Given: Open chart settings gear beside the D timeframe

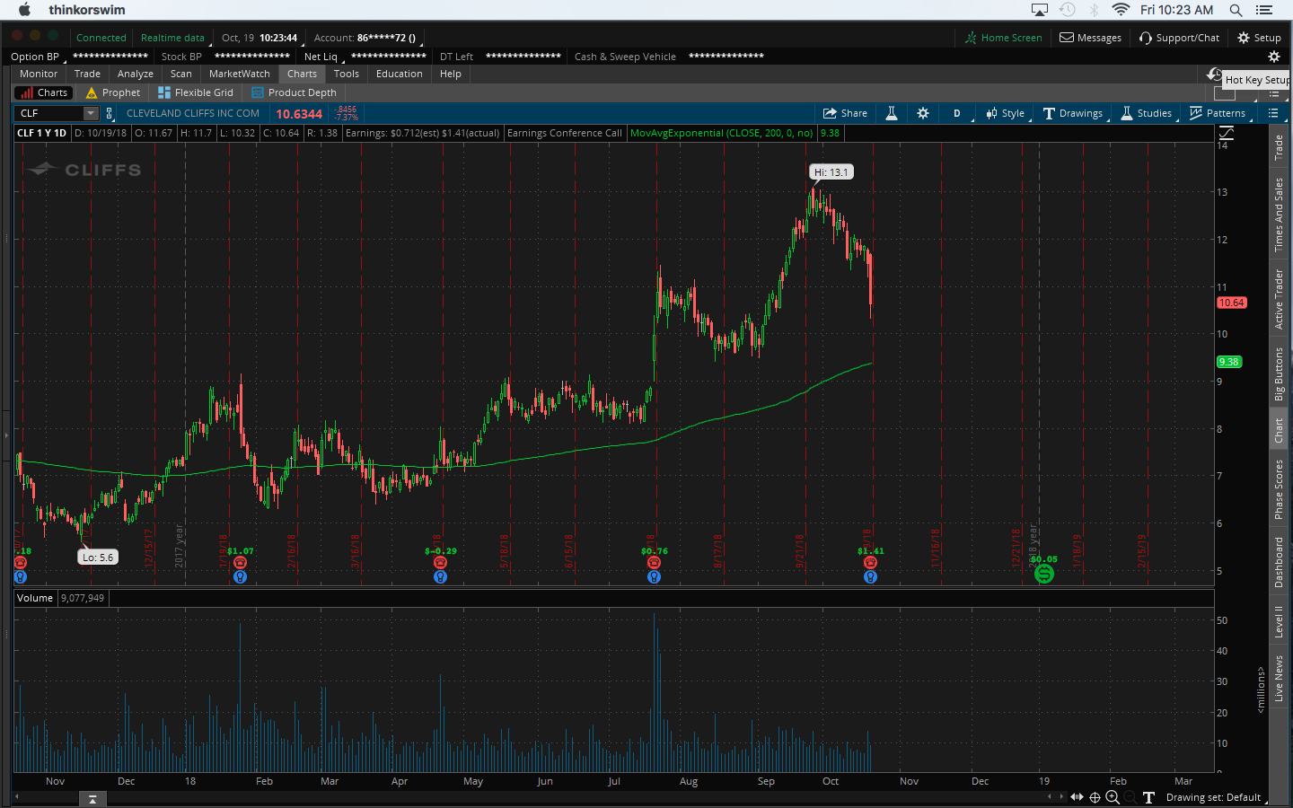Looking at the screenshot, I should click(923, 113).
